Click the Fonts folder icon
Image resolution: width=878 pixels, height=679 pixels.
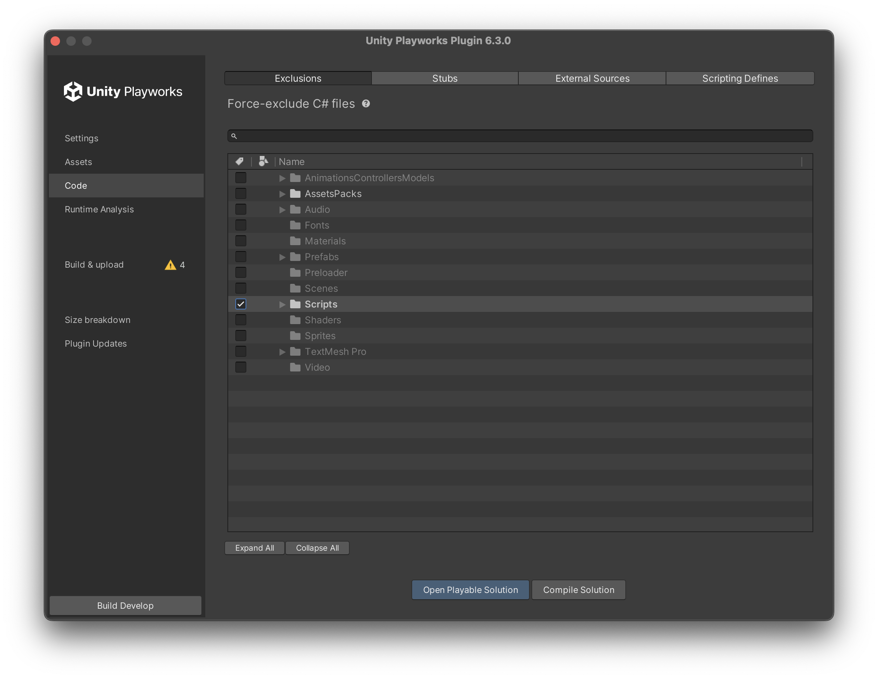tap(295, 225)
